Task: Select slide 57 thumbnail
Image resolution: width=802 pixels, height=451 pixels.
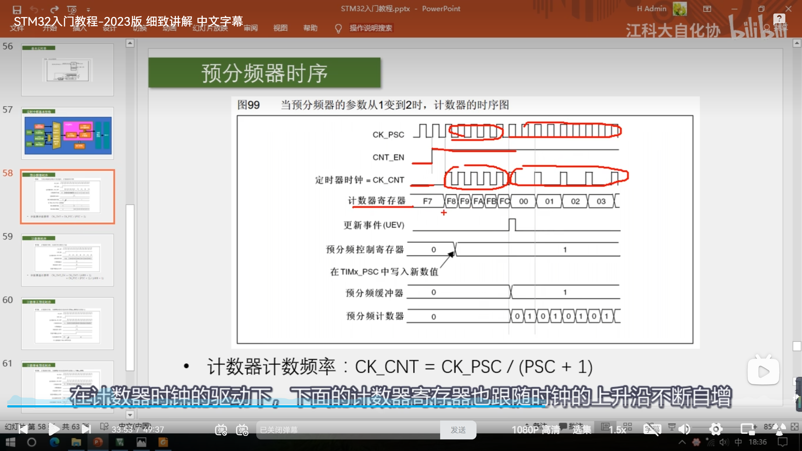Action: click(x=67, y=133)
